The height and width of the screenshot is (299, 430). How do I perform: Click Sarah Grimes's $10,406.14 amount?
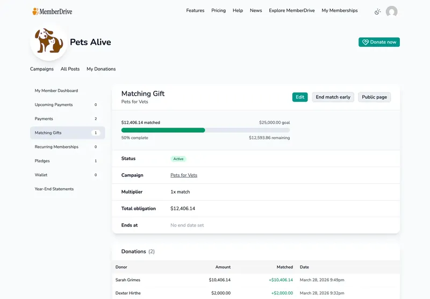point(220,280)
